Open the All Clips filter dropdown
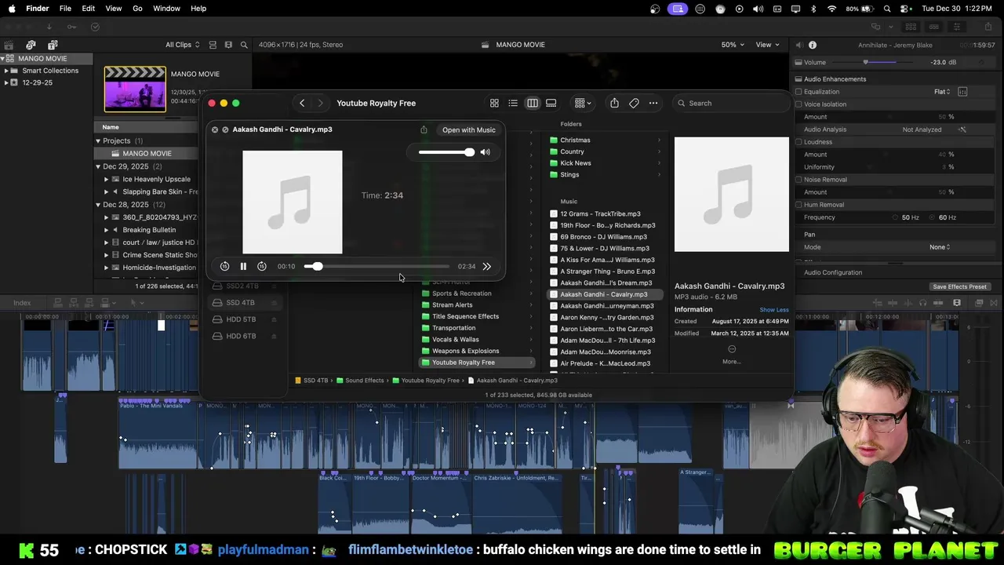The height and width of the screenshot is (565, 1004). tap(182, 45)
